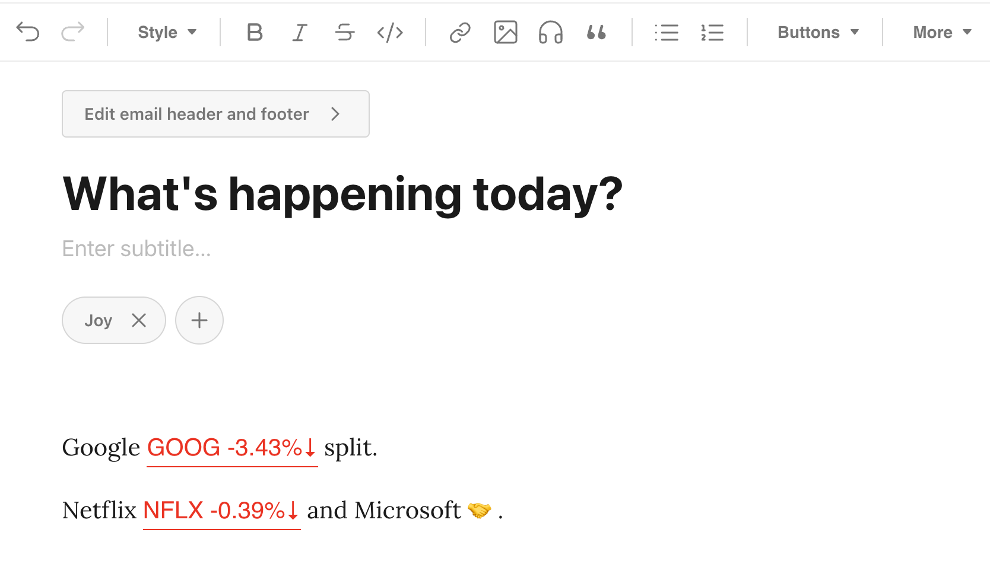
Task: Toggle italic formatting
Action: coord(300,32)
